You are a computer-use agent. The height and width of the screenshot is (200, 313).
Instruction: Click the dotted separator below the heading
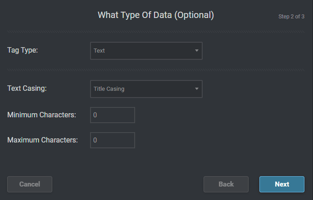[156, 31]
